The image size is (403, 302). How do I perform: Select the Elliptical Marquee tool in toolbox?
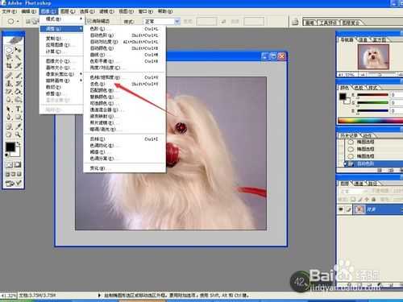click(9, 50)
